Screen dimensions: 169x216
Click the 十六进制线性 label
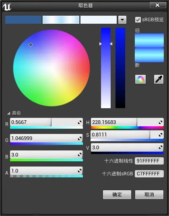119,161
